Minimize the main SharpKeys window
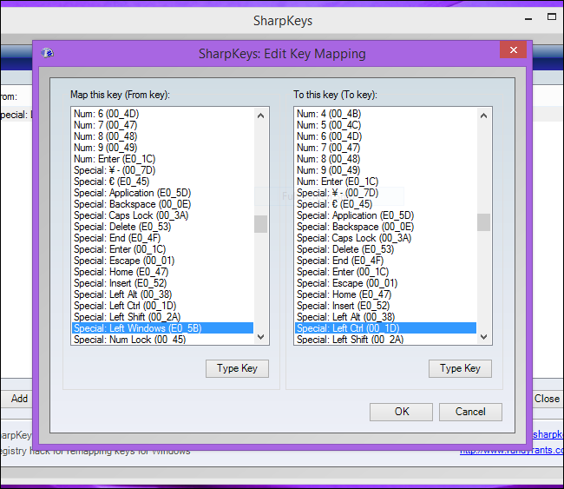The image size is (564, 489). point(528,19)
